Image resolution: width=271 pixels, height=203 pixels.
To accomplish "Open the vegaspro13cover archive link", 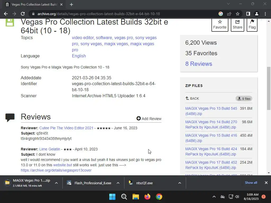I will click(56, 170).
